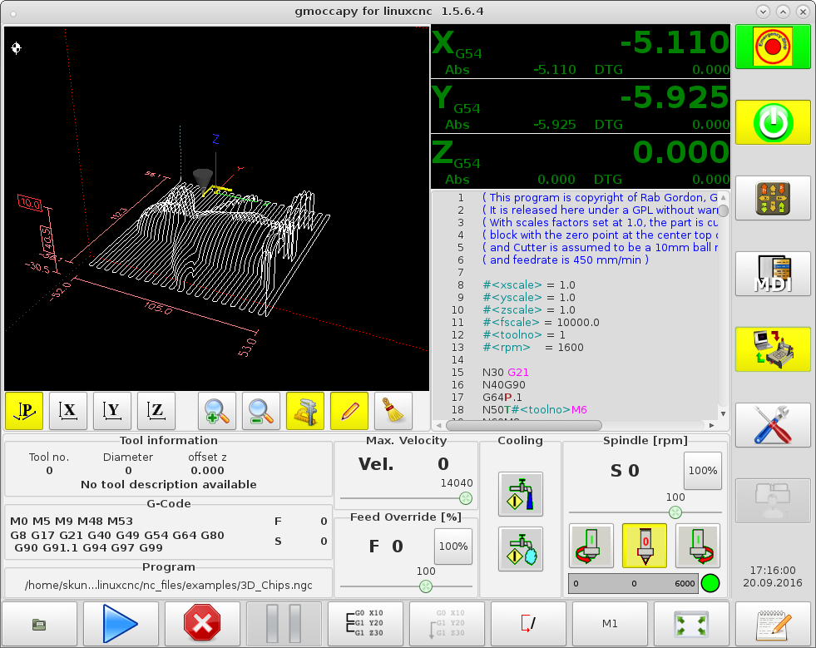This screenshot has width=816, height=648.
Task: Start spindle reverse rotation
Action: pyautogui.click(x=591, y=546)
